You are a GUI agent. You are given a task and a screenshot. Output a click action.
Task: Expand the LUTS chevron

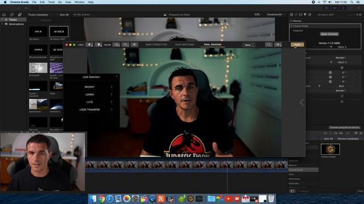(111, 102)
